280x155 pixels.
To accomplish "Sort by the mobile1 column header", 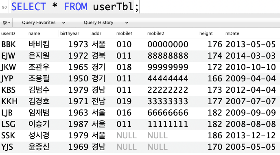I will [x=125, y=33].
